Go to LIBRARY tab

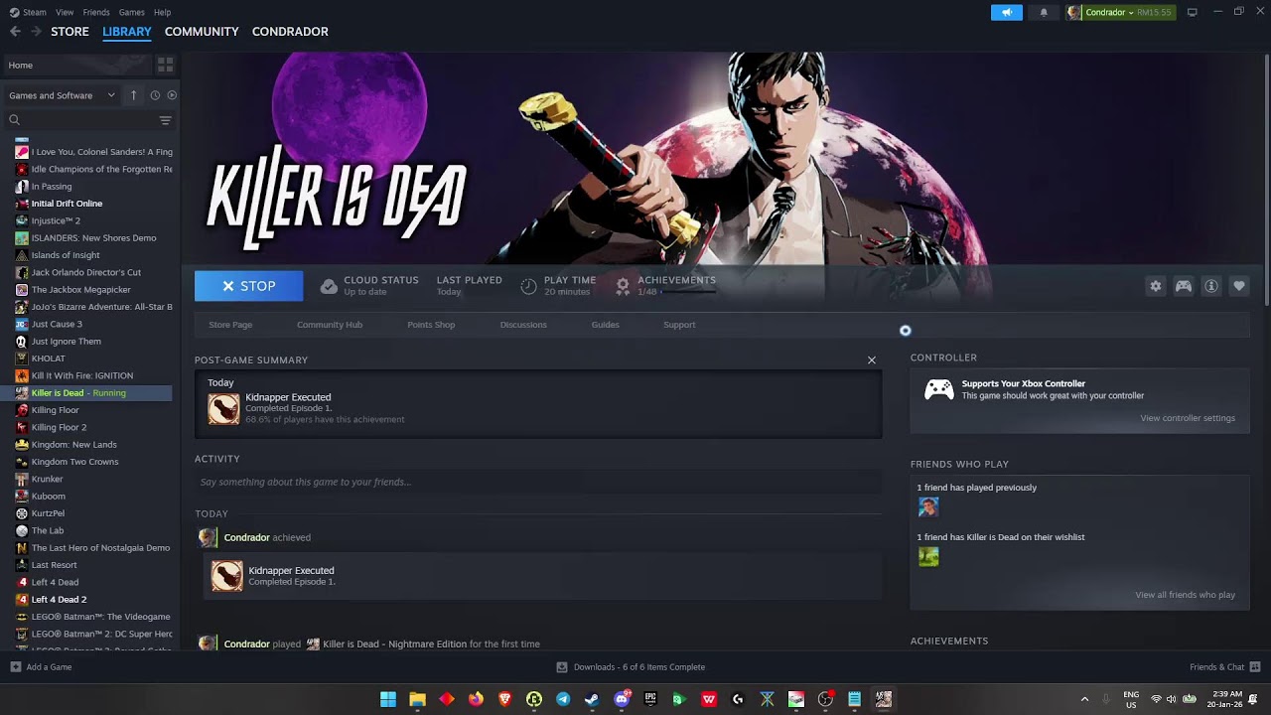127,32
